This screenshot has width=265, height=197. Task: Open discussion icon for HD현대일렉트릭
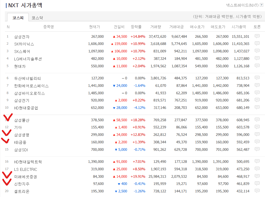(257, 162)
